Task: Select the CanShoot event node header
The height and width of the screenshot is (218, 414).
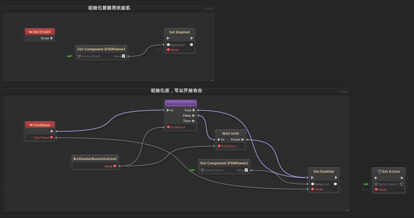Action: [x=40, y=125]
